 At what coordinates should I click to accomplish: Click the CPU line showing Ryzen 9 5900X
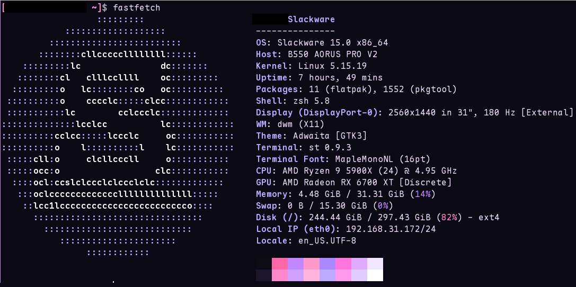(x=356, y=171)
